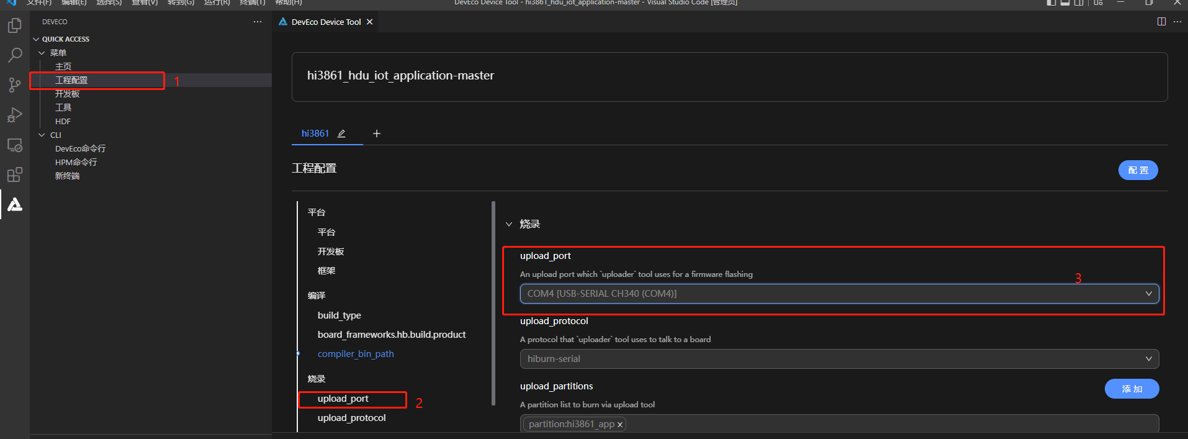Open 开发板 in the sidebar menu
Screen dimensions: 1188x439
pos(67,94)
